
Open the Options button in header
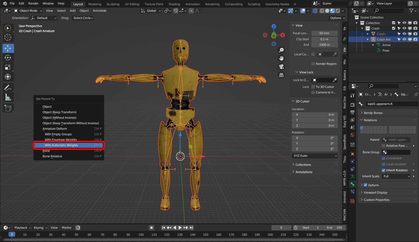click(337, 18)
